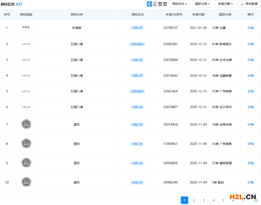Go to page 3 of results
Image resolution: width=261 pixels, height=205 pixels.
point(204,200)
